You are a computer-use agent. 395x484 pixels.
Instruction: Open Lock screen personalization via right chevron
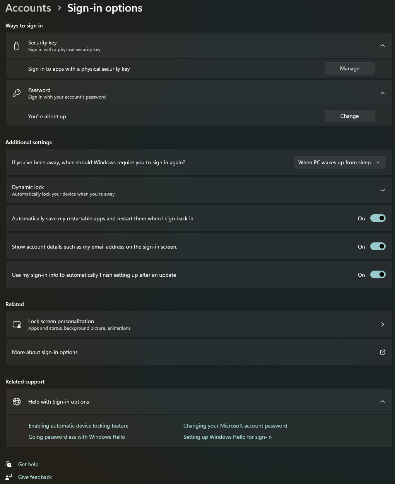(382, 324)
